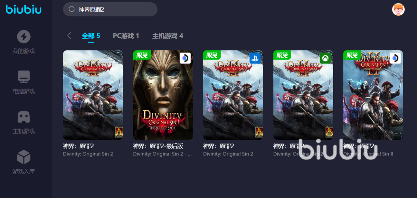Click the biubiu logo
Screen dimensions: 417x198
(x=24, y=9)
